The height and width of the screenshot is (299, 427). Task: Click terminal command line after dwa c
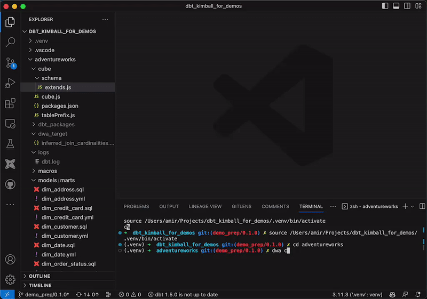click(x=288, y=250)
